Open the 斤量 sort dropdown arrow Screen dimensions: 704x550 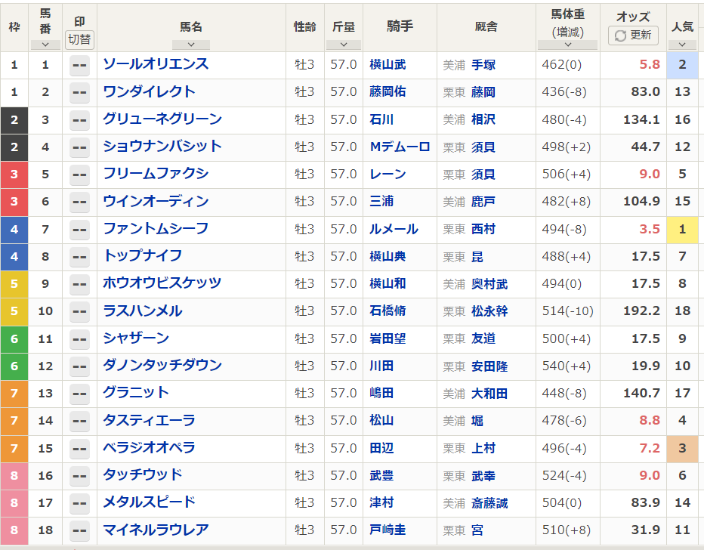pyautogui.click(x=344, y=45)
